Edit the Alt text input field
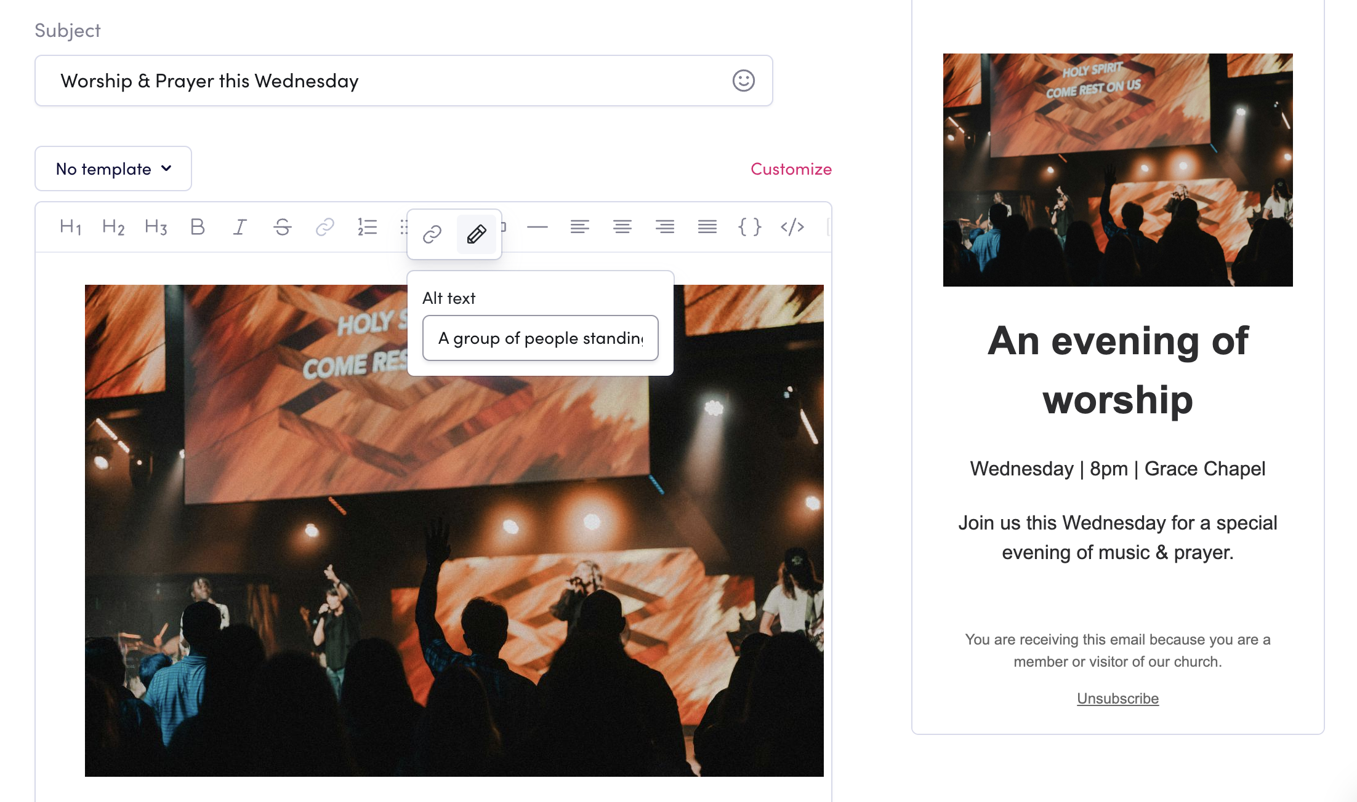The height and width of the screenshot is (802, 1357). point(539,338)
